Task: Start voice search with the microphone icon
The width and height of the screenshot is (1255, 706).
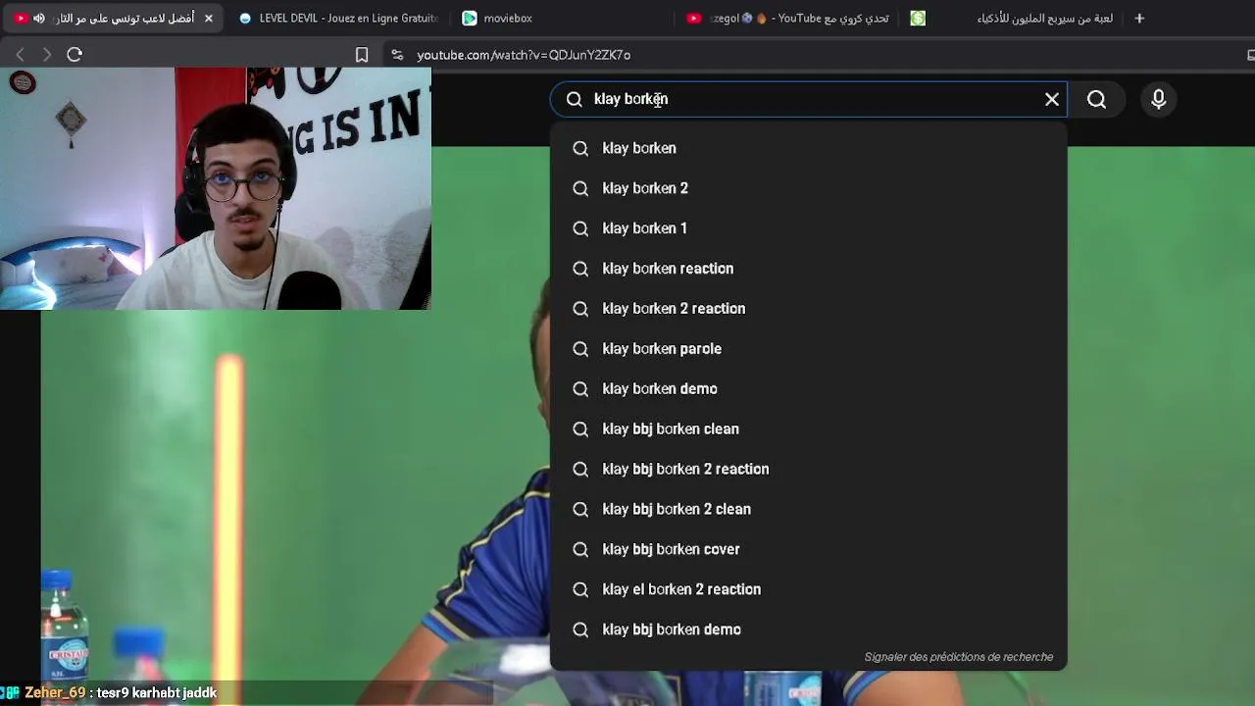Action: click(1158, 99)
